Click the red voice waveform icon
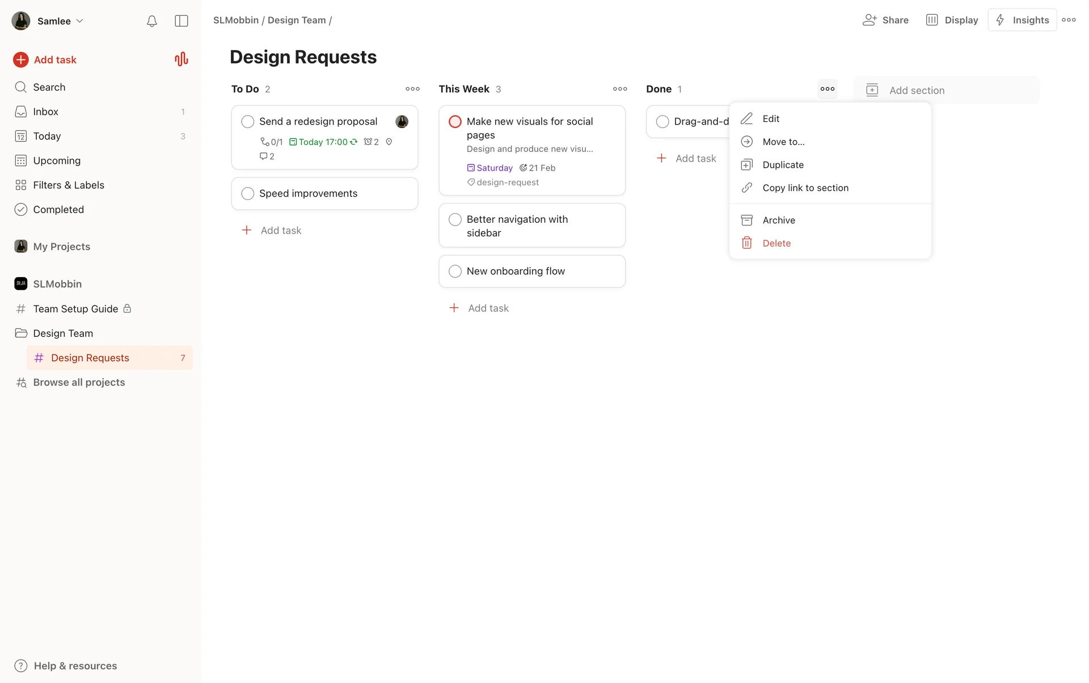This screenshot has width=1089, height=683. (181, 59)
